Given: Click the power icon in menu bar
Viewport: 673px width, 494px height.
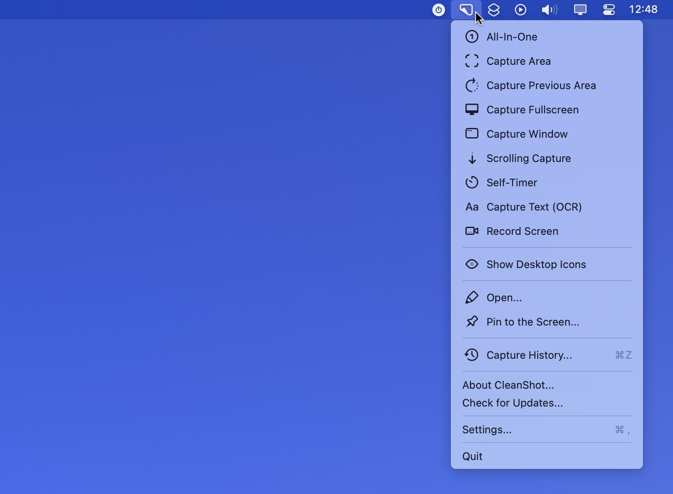Looking at the screenshot, I should (438, 10).
